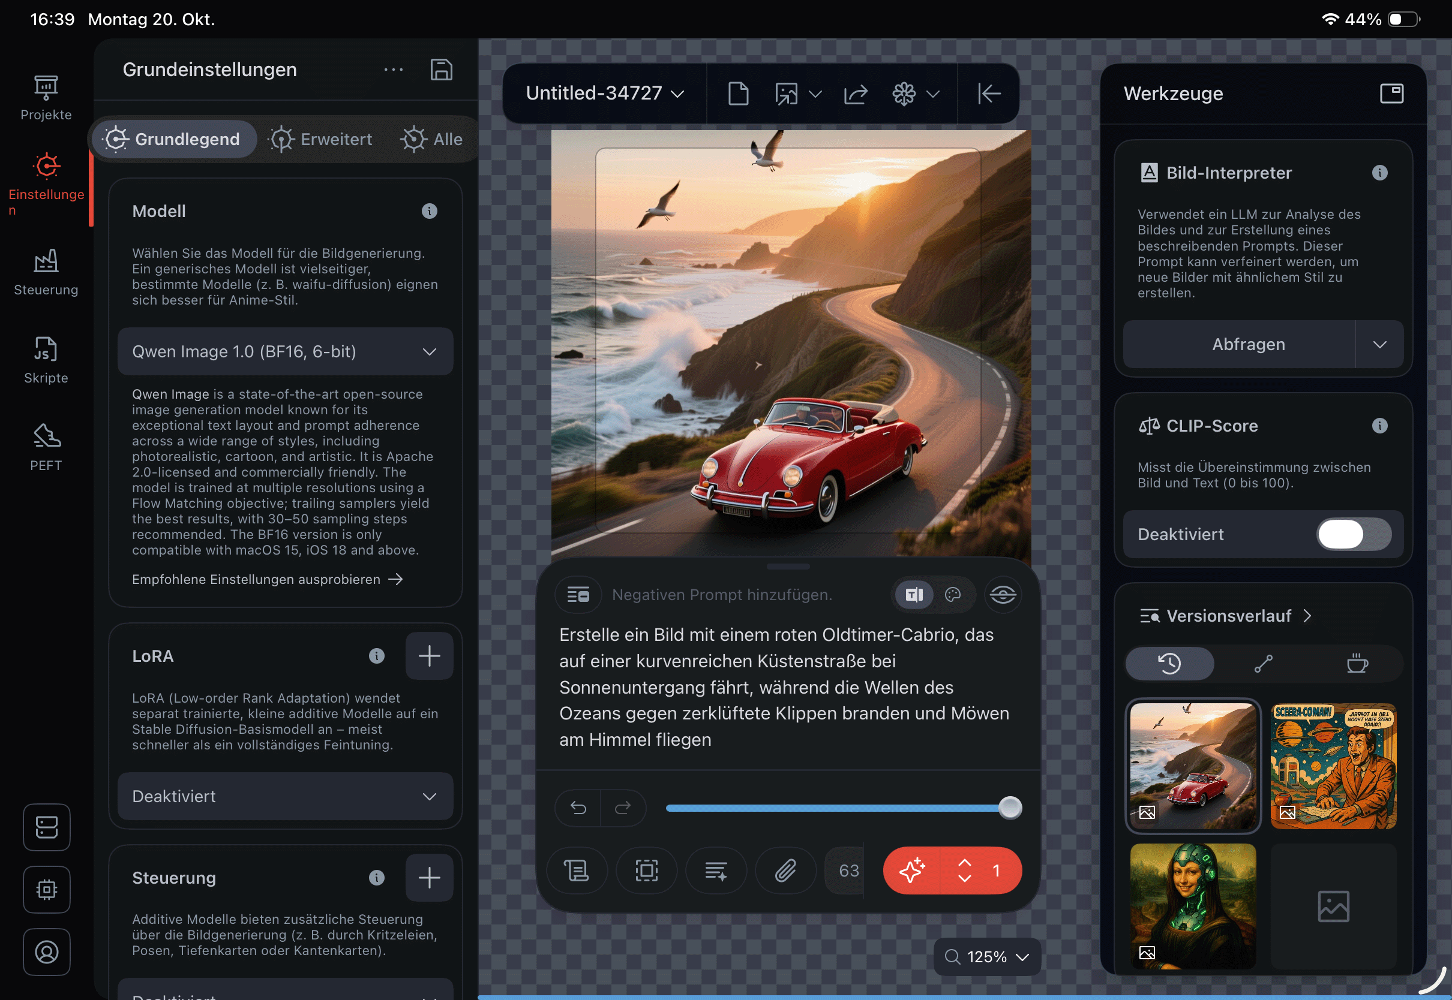Click the undo arrow below the prompt
Viewport: 1452px width, 1000px height.
pyautogui.click(x=578, y=808)
